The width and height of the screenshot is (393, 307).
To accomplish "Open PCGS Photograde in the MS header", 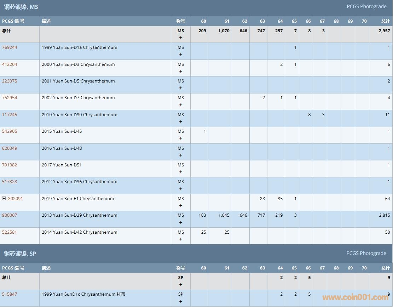I will click(366, 6).
